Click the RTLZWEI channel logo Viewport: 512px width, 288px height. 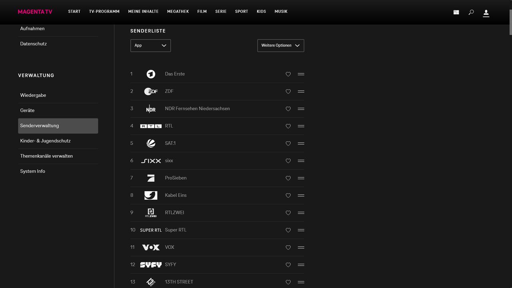coord(151,213)
